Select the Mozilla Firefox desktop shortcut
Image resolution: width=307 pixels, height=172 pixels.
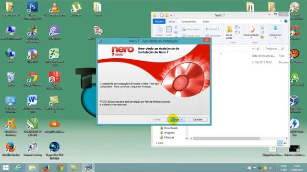click(x=11, y=149)
